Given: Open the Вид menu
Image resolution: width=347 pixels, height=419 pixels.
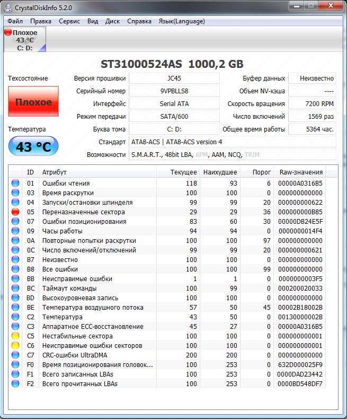Looking at the screenshot, I should pos(93,21).
